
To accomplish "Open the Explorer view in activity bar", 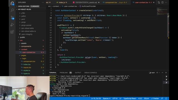I will point(12,3).
